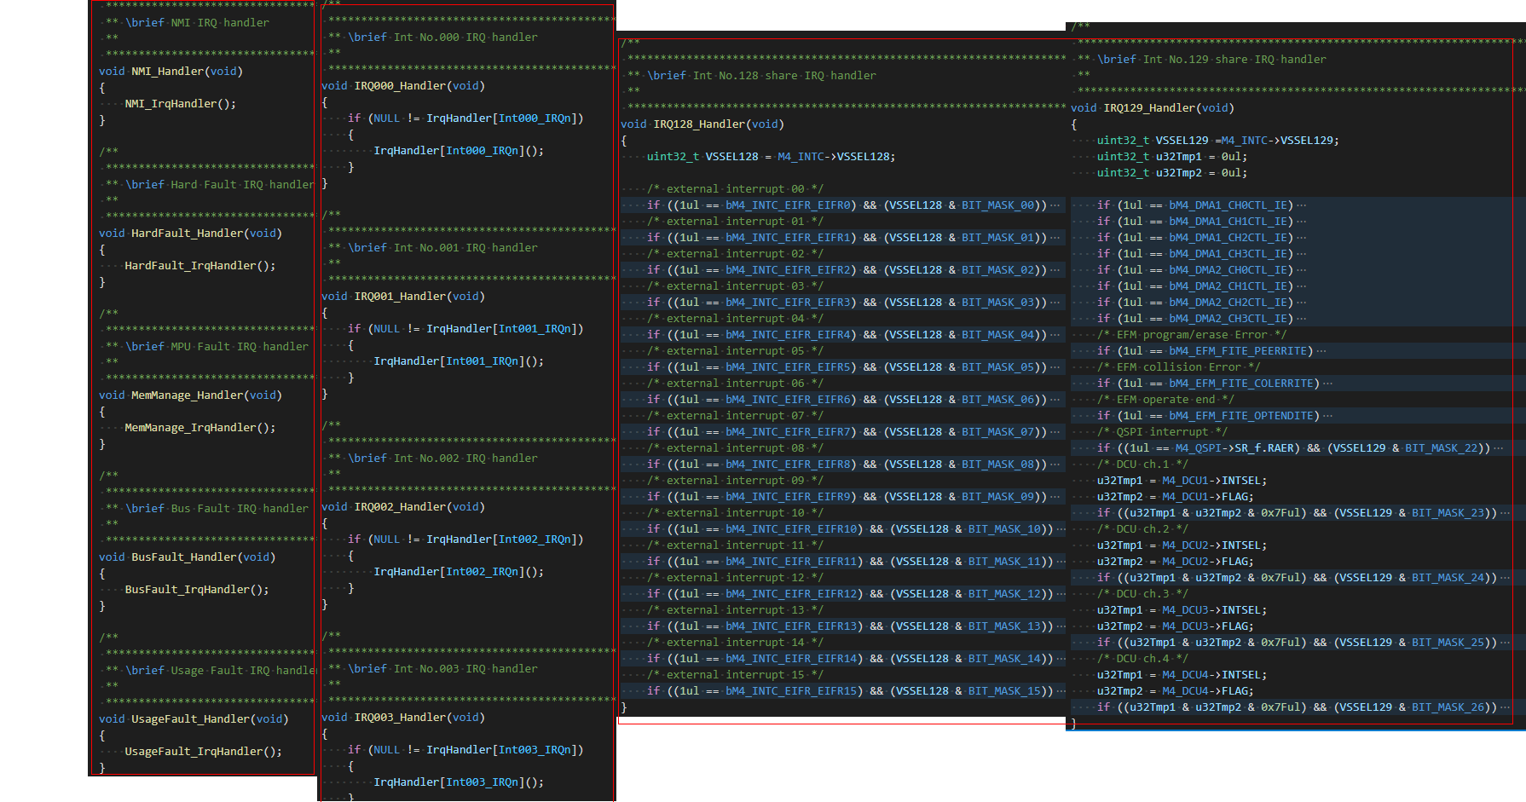Expand folded block after bM4_EFM_FITE_PEERRITE condition

1321,351
